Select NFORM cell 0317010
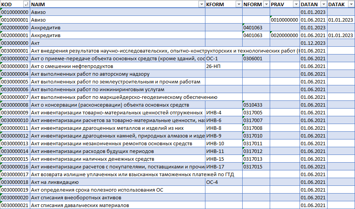 pyautogui.click(x=256, y=136)
